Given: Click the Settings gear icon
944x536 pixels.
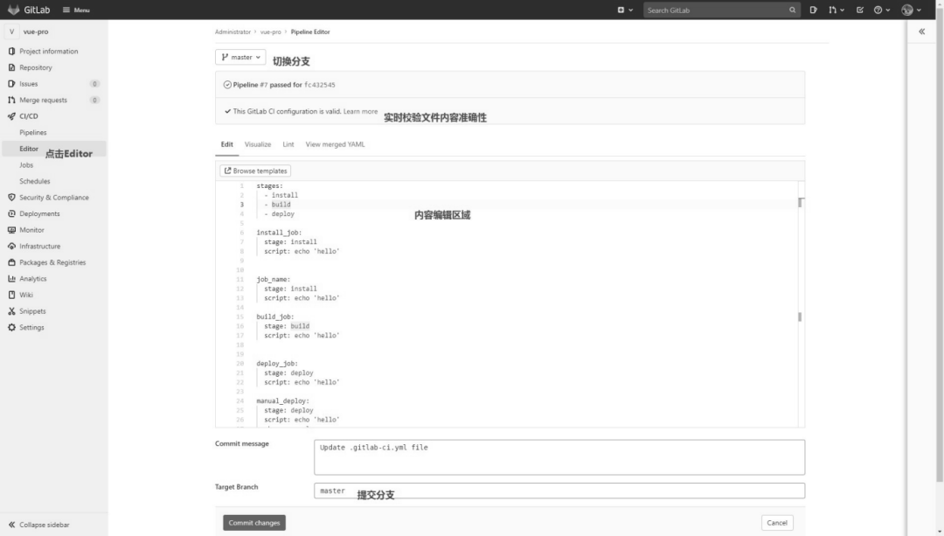Looking at the screenshot, I should (x=11, y=328).
